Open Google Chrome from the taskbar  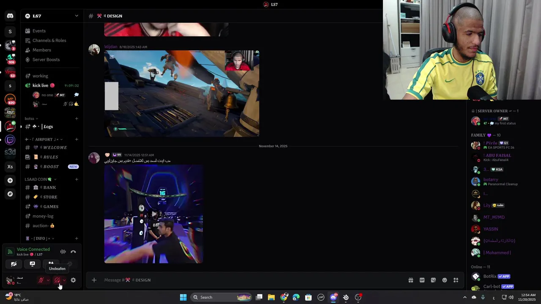click(284, 297)
